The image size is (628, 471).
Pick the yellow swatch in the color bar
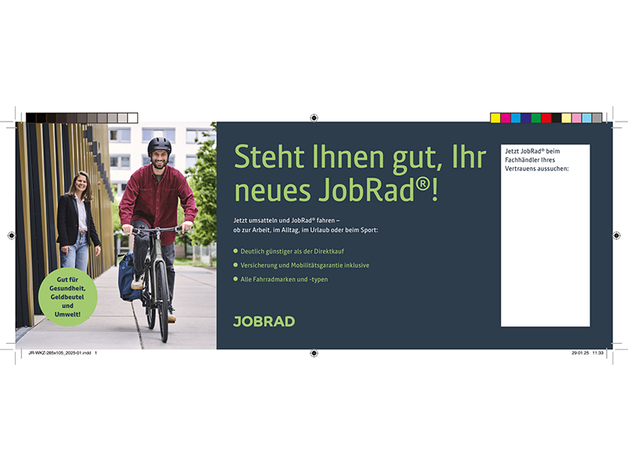click(x=495, y=118)
